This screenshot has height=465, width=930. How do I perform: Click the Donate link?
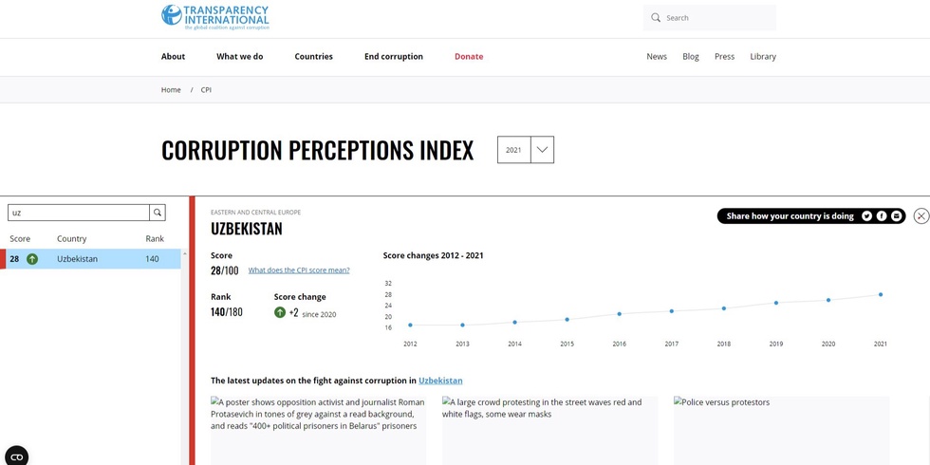click(469, 57)
